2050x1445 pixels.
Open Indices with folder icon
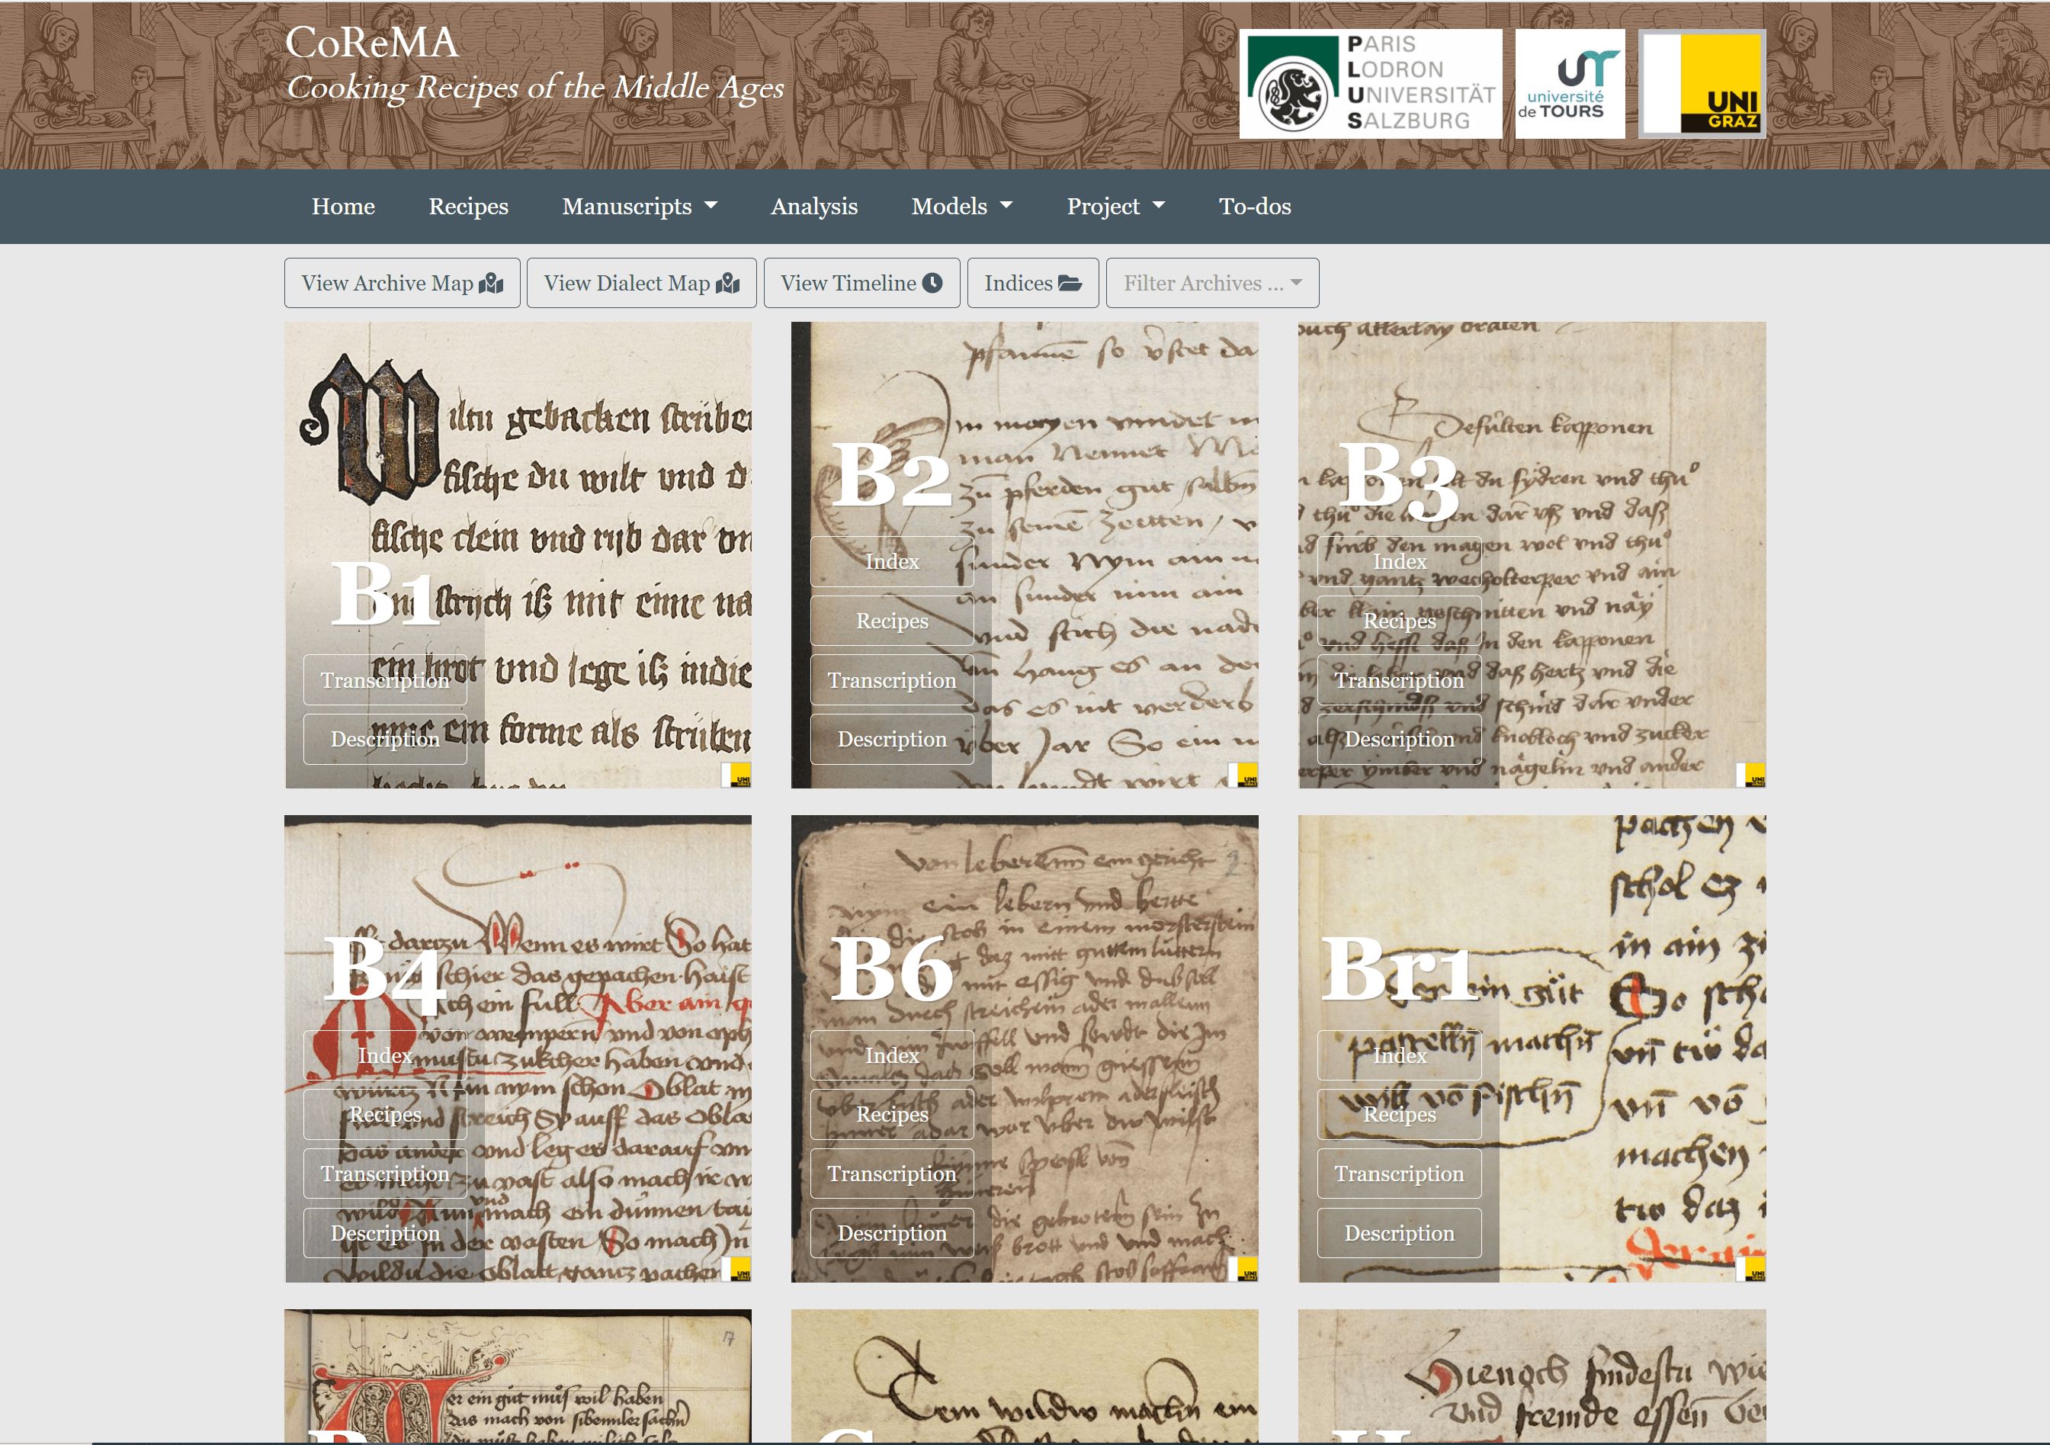point(1032,283)
